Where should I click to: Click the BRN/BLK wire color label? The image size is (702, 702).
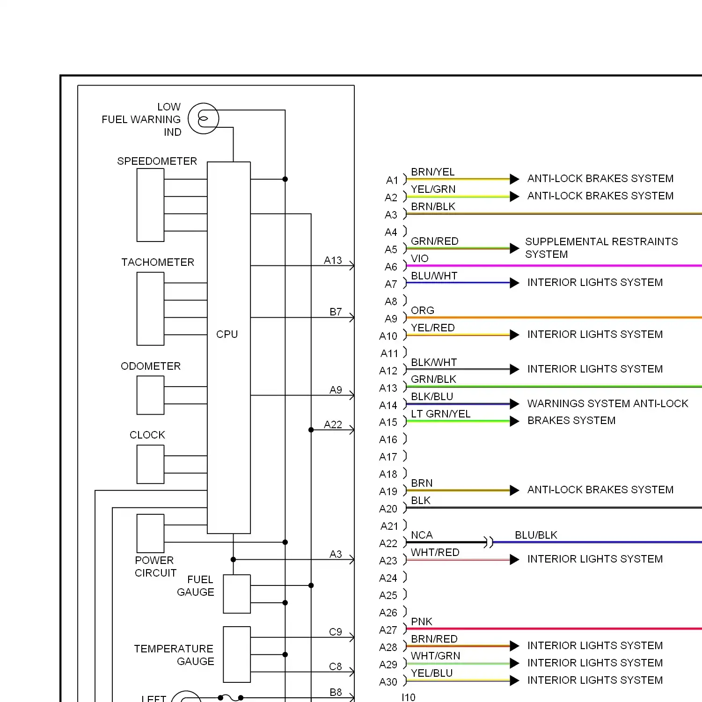tap(433, 206)
